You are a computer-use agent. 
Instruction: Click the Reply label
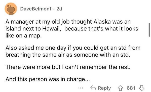[x=104, y=88]
